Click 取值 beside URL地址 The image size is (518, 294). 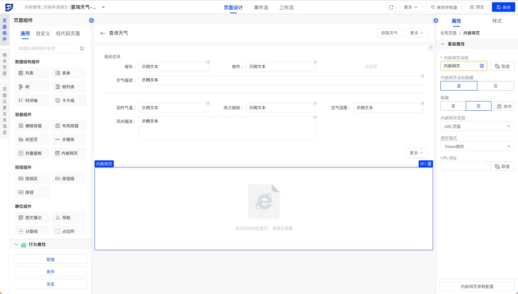pyautogui.click(x=502, y=166)
